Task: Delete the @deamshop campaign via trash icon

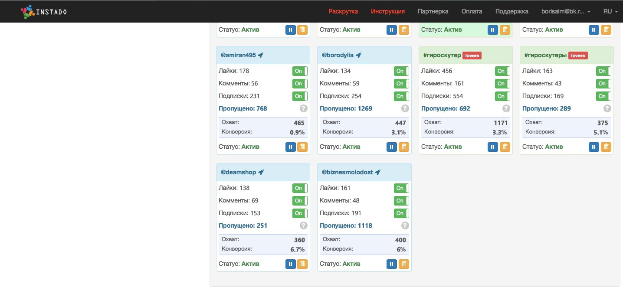Action: pos(302,264)
